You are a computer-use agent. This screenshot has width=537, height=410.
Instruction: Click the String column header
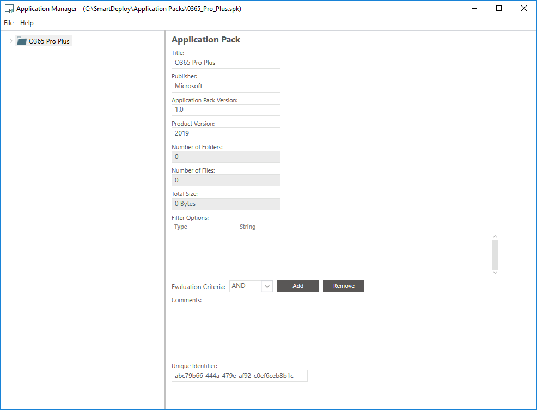tap(367, 227)
